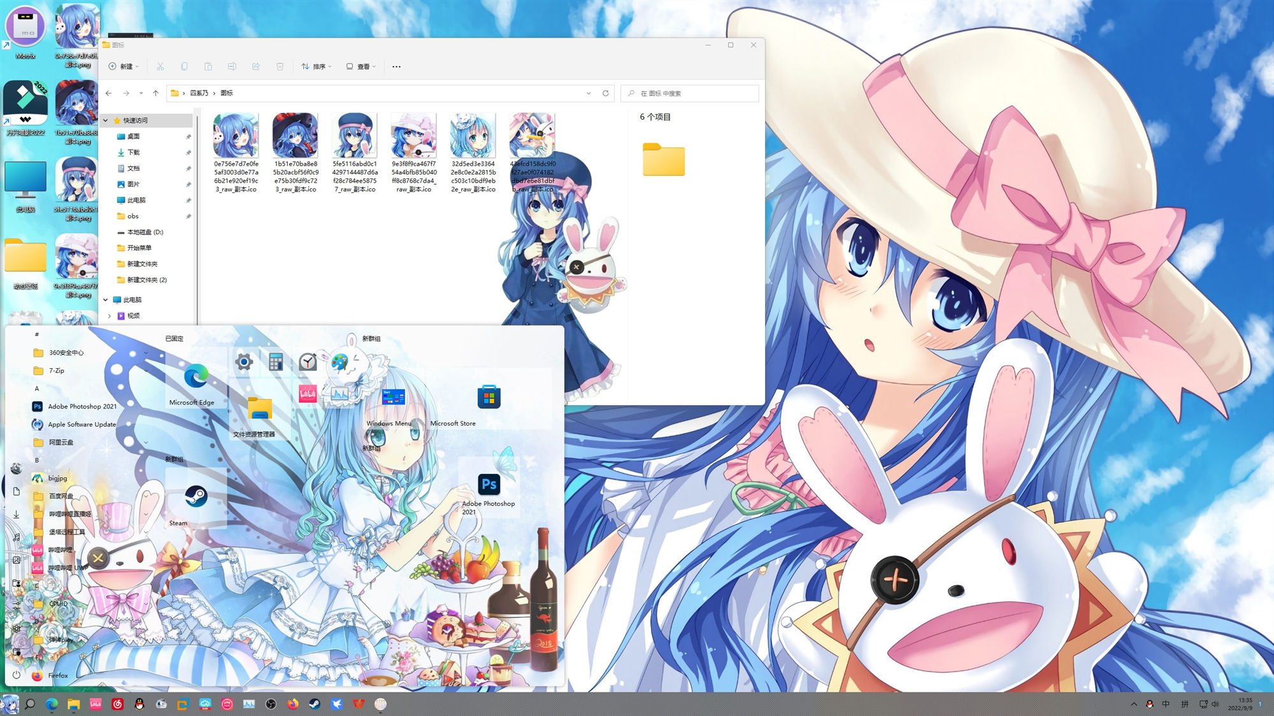Screen dimensions: 1274x716
Task: Open Apple Software Update from app list
Action: pyautogui.click(x=82, y=424)
